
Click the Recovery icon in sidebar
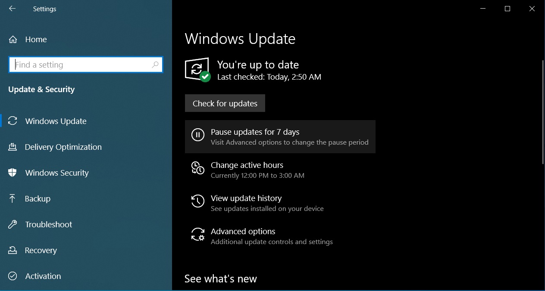13,250
